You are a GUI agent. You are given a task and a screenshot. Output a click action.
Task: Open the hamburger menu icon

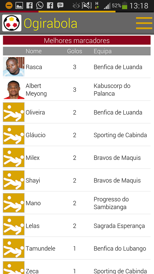pos(144,23)
